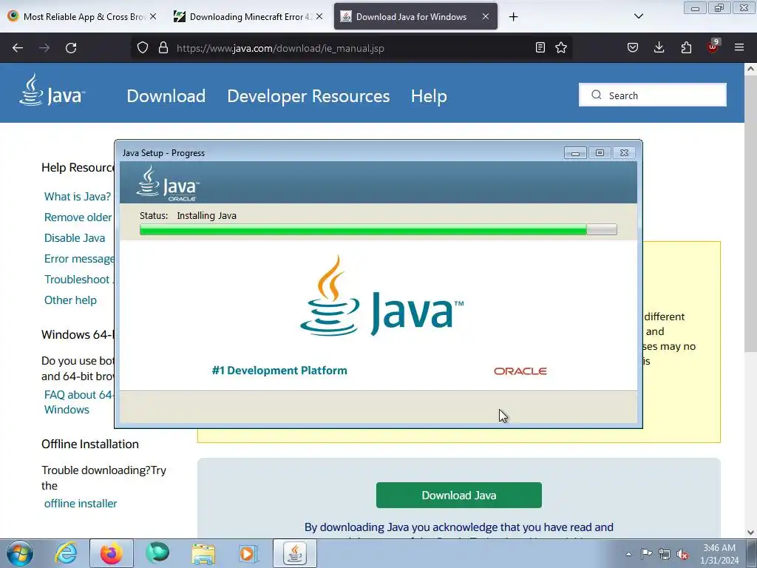The image size is (757, 568).
Task: Open Developer Resources in the header
Action: [x=308, y=96]
